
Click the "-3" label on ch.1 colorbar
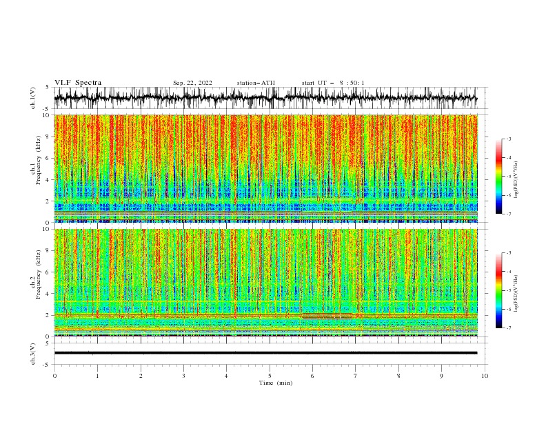click(509, 139)
